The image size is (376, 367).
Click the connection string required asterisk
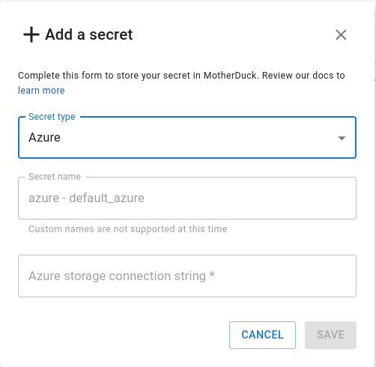tap(212, 274)
